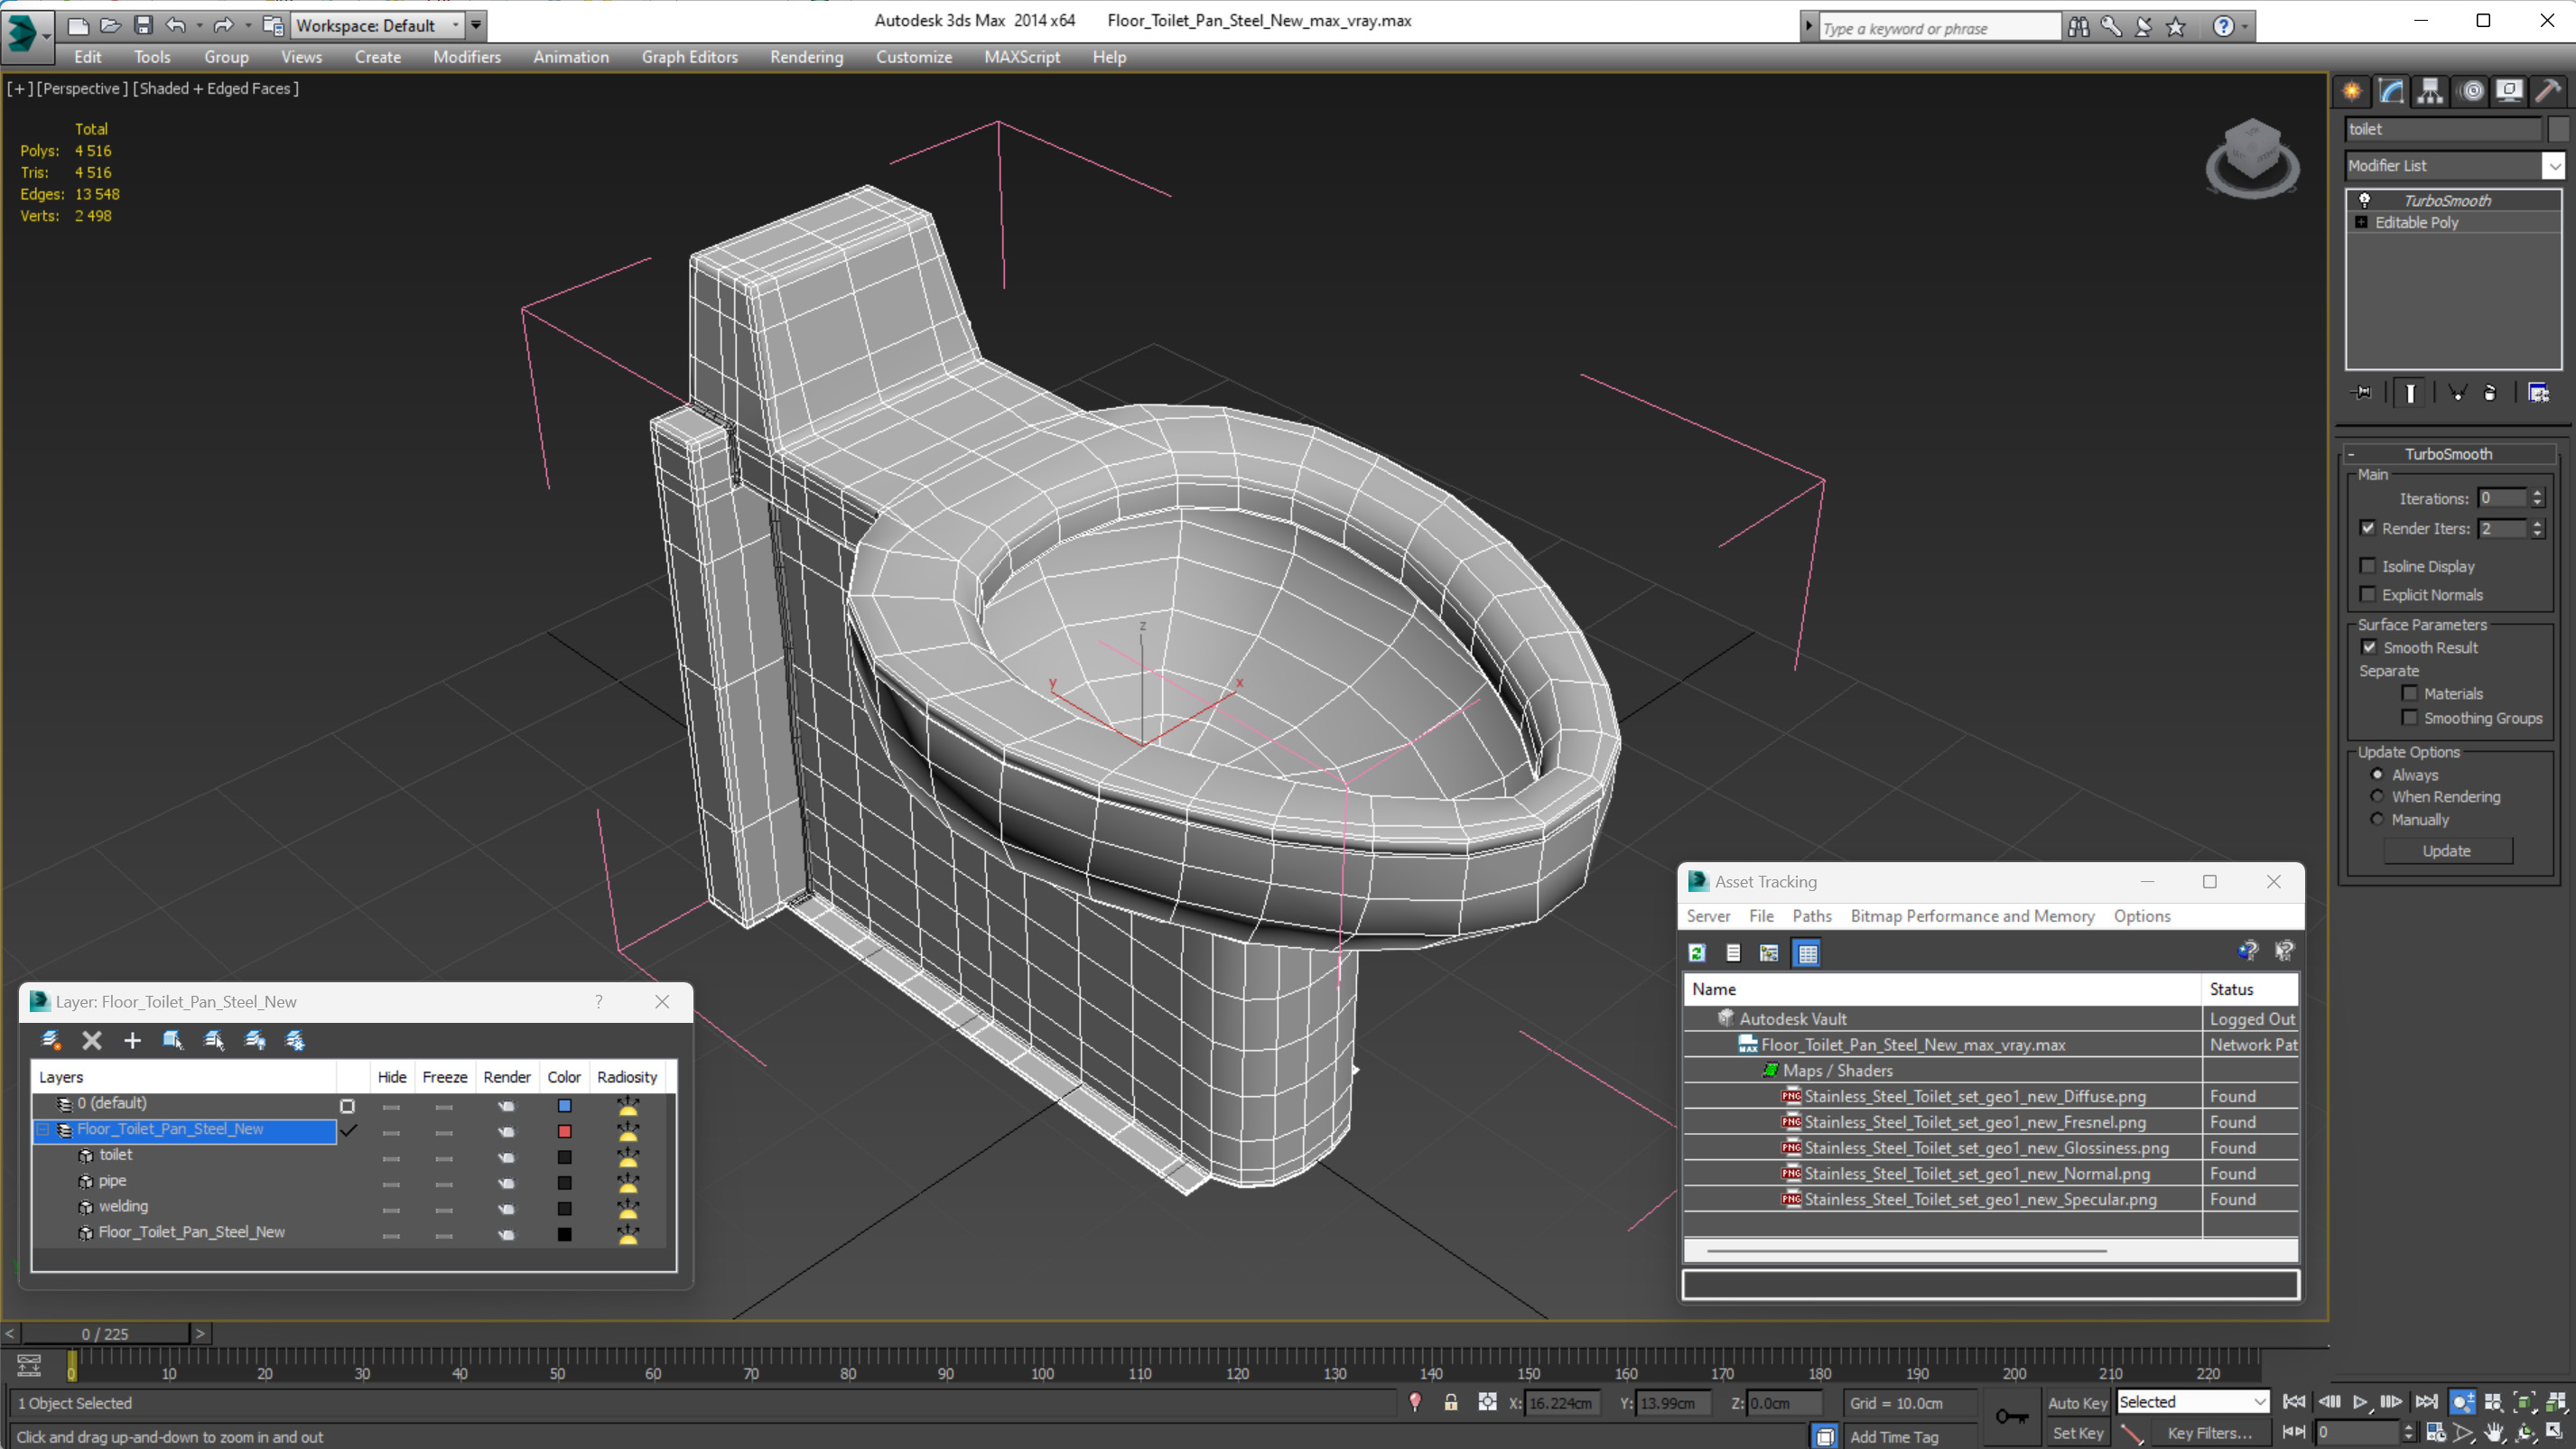Enable the Isoline Display checkbox
Image resolution: width=2576 pixels, height=1449 pixels.
coord(2367,566)
